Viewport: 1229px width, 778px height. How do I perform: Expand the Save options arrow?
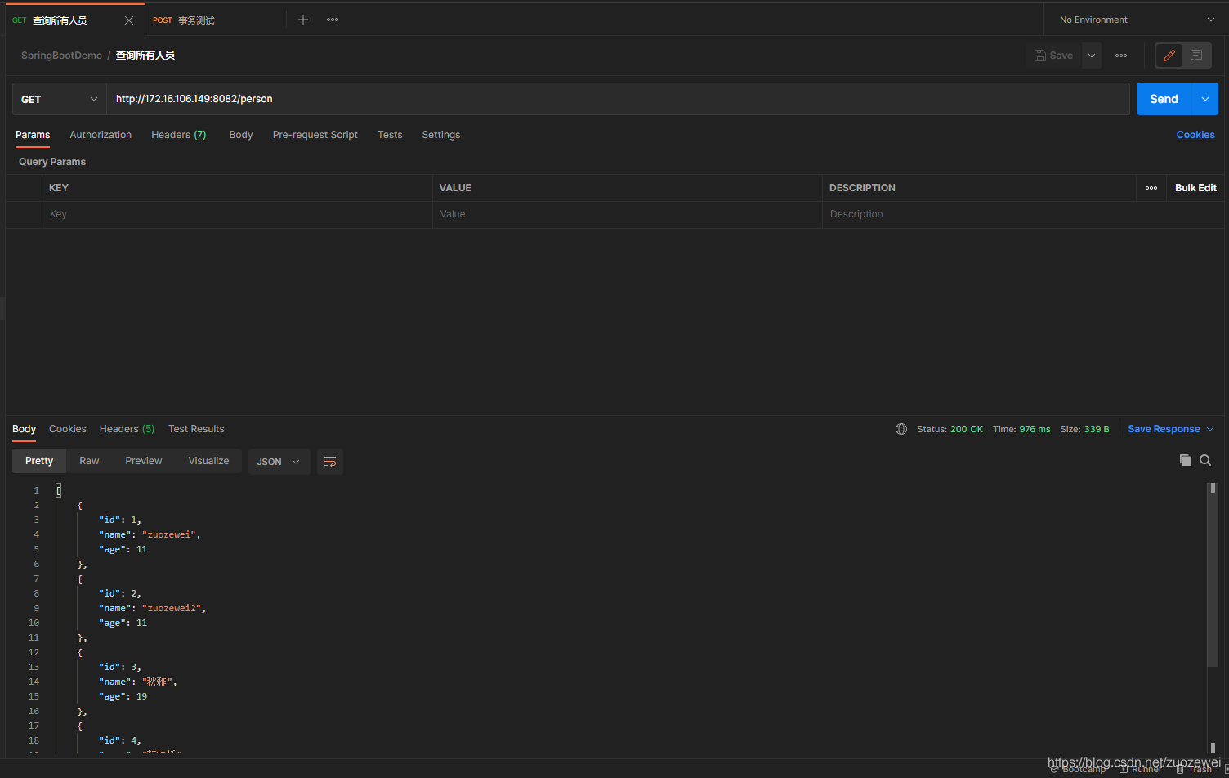coord(1092,56)
